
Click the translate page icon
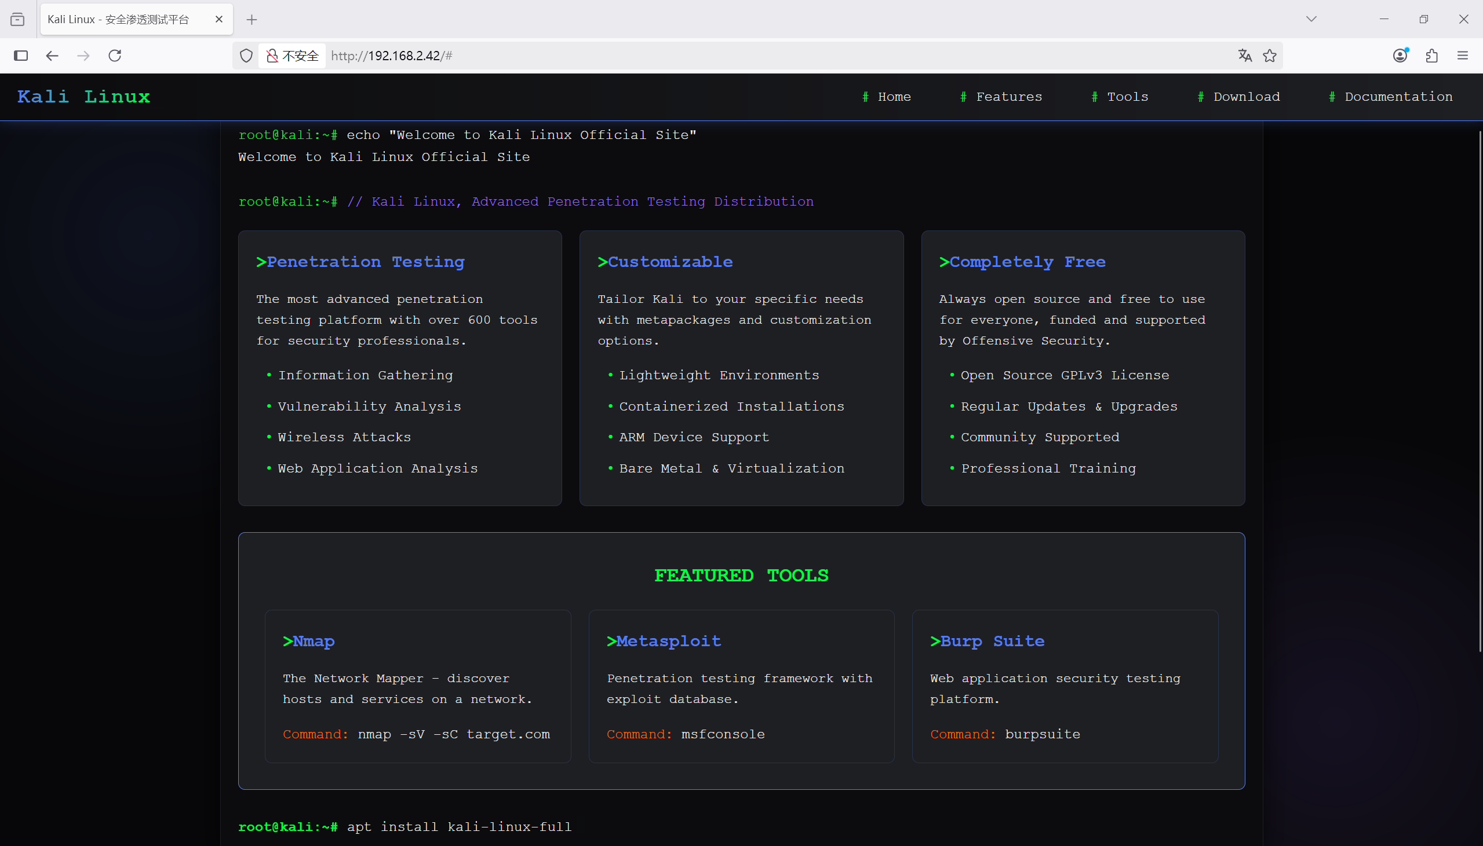1245,56
